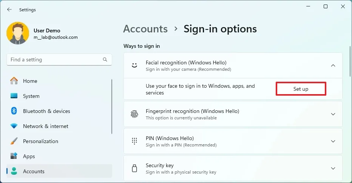Open Personalization using the paintbrush icon
The width and height of the screenshot is (352, 183).
pos(14,141)
